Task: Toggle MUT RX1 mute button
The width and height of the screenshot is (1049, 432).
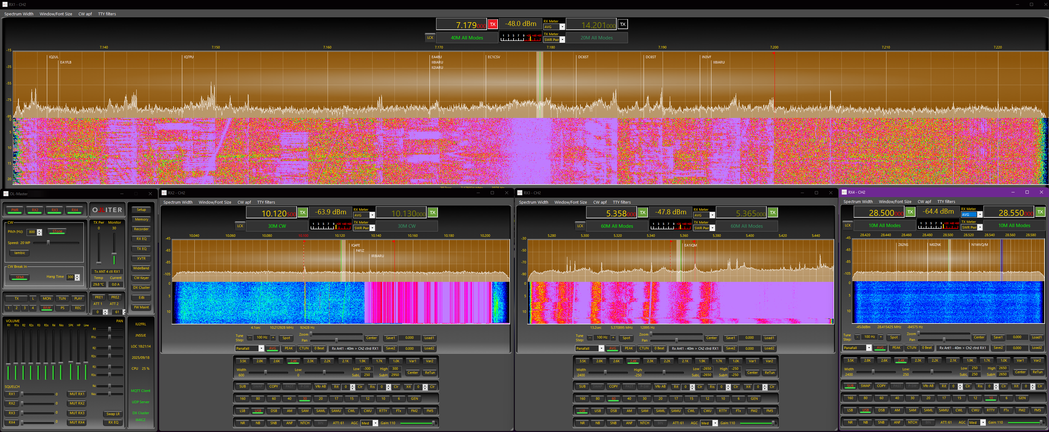Action: [77, 394]
